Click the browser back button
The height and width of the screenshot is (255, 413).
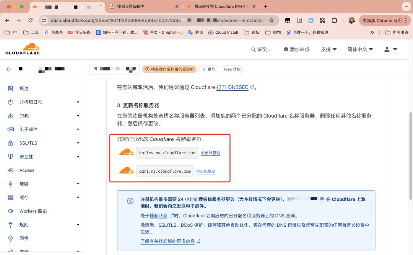pyautogui.click(x=7, y=20)
